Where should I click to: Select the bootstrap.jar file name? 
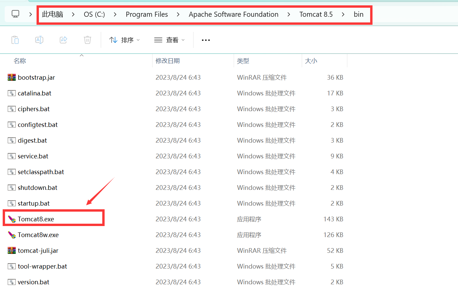click(36, 77)
